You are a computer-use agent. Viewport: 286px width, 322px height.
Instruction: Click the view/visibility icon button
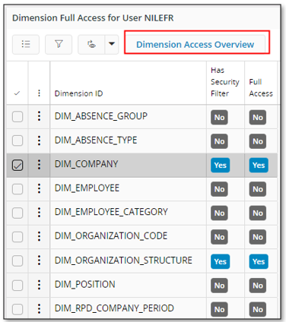coord(91,45)
